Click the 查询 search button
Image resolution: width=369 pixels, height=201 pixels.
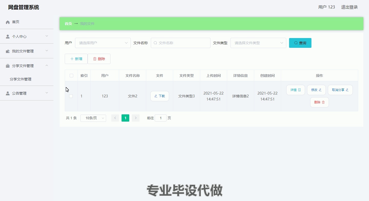(300, 43)
